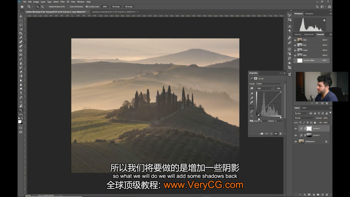Screen dimensions: 350x197
Task: Open the Fill slider dropdown arrow
Action: tap(330, 122)
